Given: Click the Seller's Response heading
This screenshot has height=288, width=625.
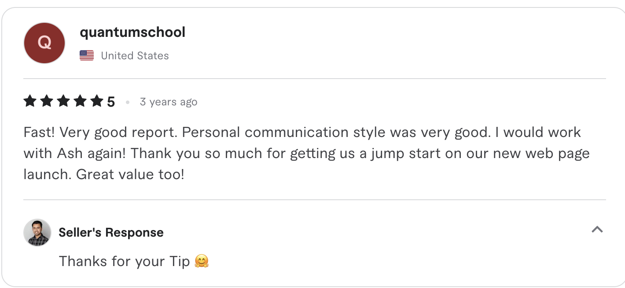Looking at the screenshot, I should [x=110, y=232].
